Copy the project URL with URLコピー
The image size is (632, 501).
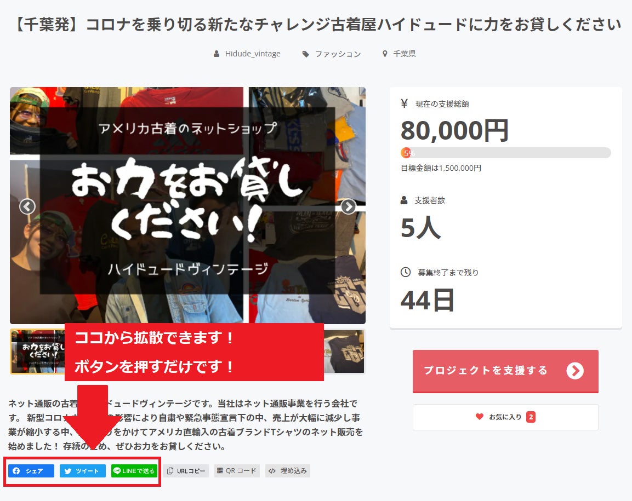(186, 471)
